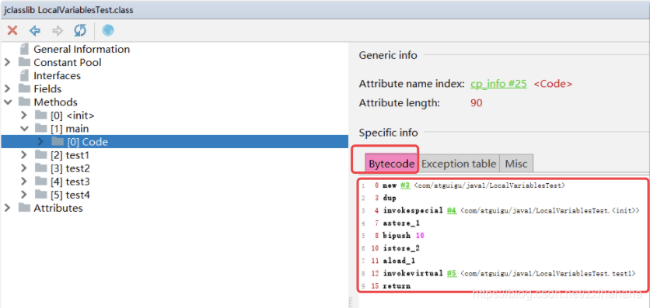The image size is (650, 308).
Task: Click the <Code> attribute name text
Action: [553, 84]
